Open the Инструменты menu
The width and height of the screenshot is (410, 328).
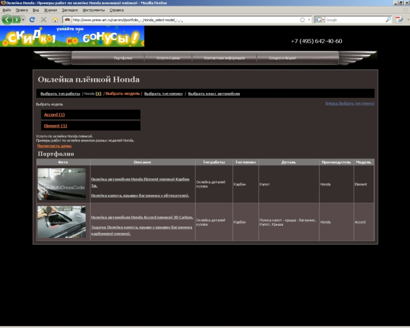pos(94,10)
